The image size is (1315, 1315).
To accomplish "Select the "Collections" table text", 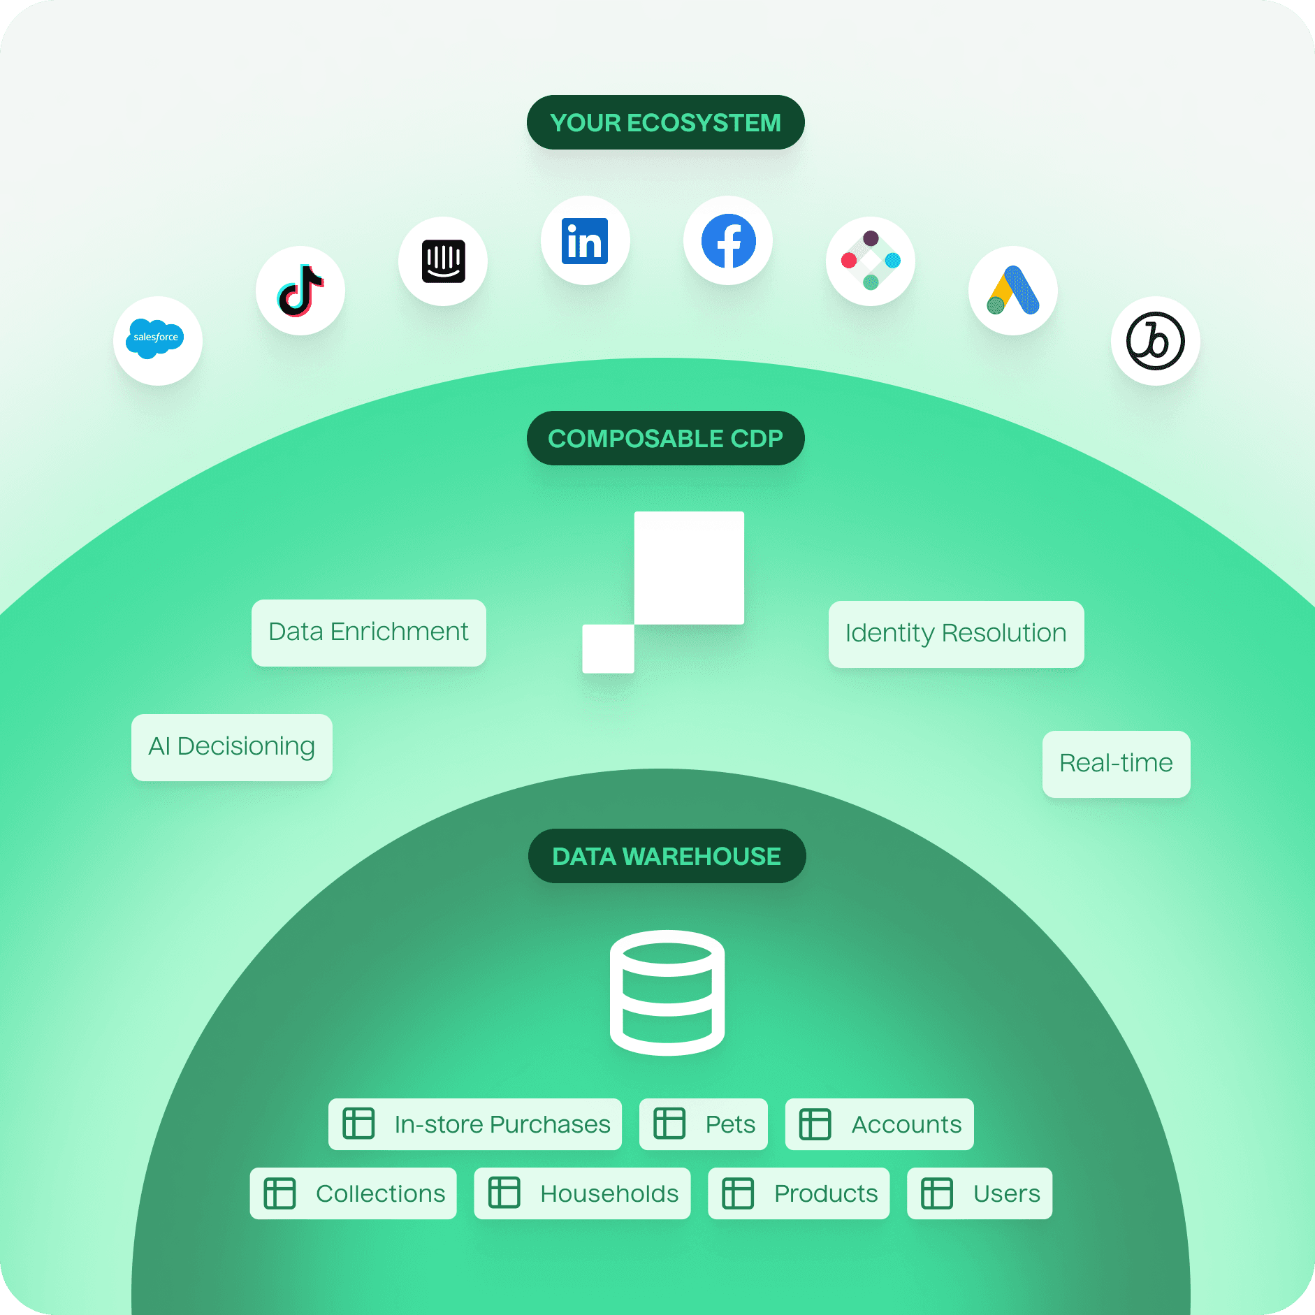I will (380, 1193).
